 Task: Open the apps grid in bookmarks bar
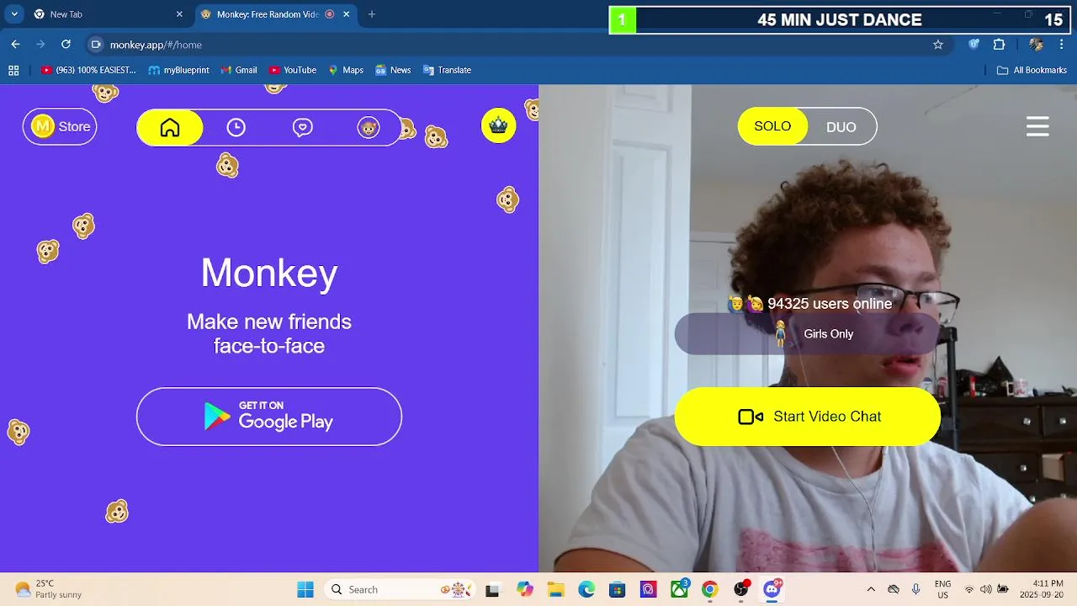pos(13,71)
